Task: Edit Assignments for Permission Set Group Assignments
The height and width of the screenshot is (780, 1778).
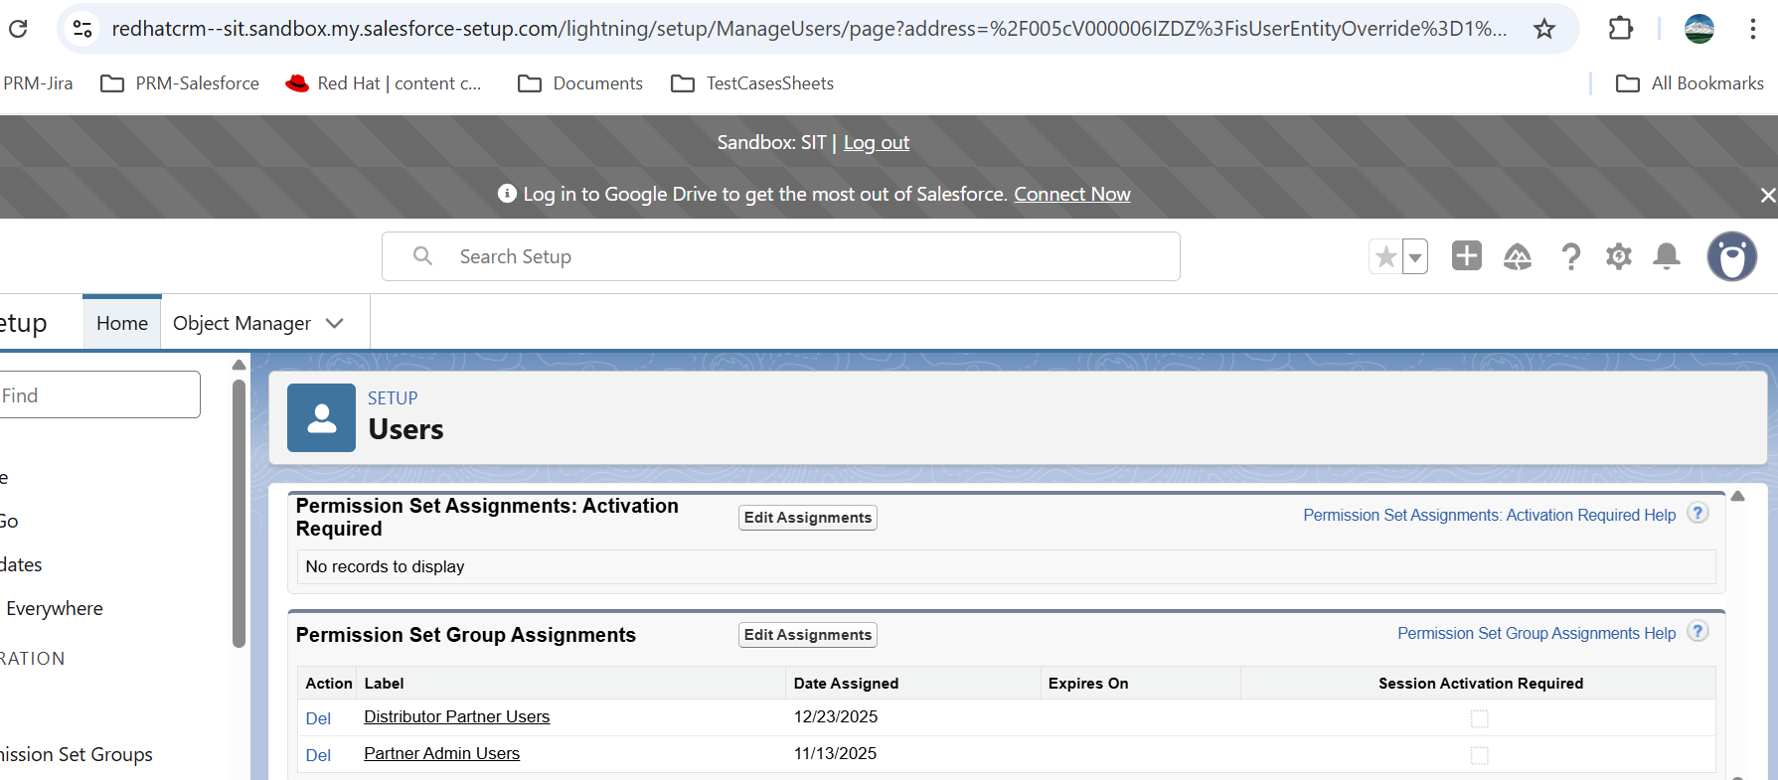Action: 807,635
